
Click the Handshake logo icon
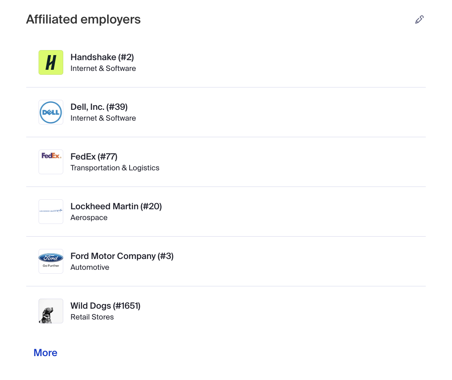coord(51,62)
